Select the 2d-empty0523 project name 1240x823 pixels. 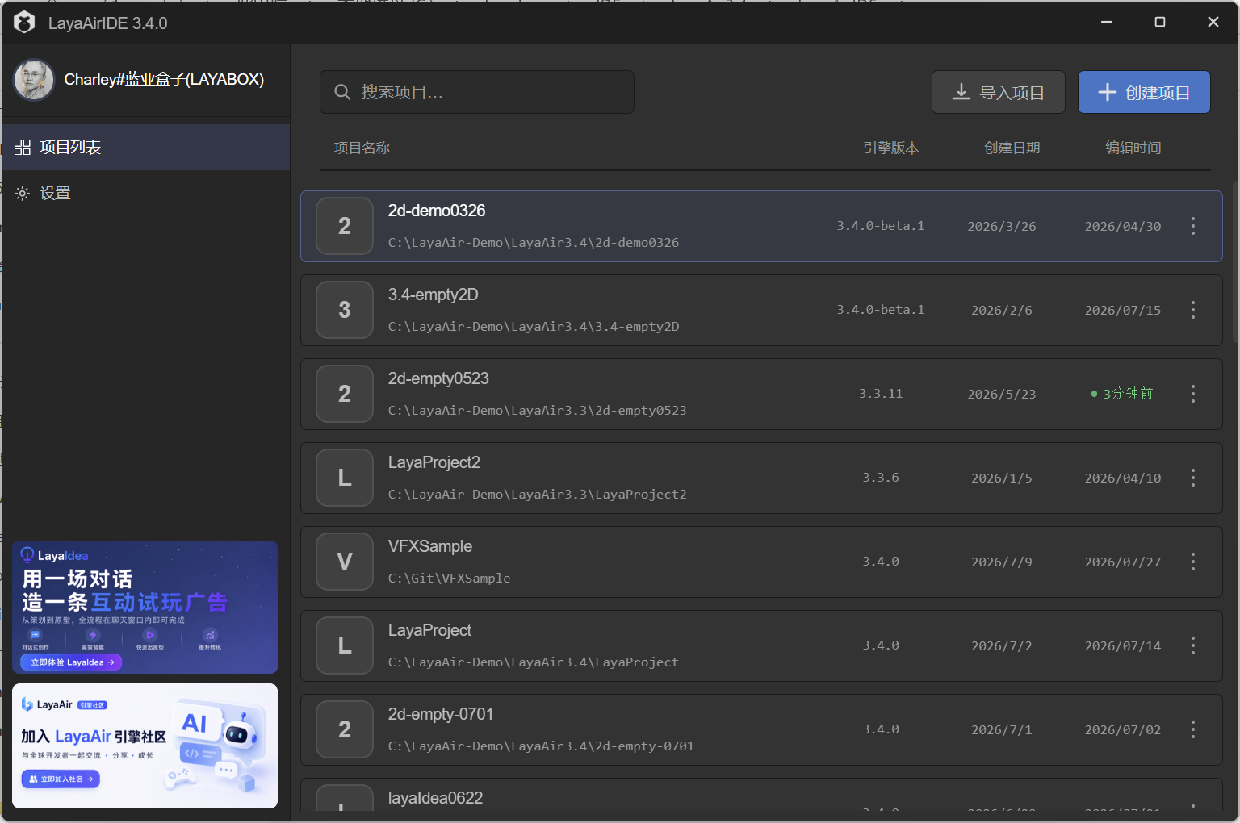438,378
